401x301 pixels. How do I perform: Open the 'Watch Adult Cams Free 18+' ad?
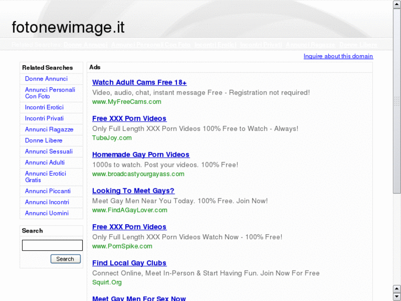click(x=140, y=82)
